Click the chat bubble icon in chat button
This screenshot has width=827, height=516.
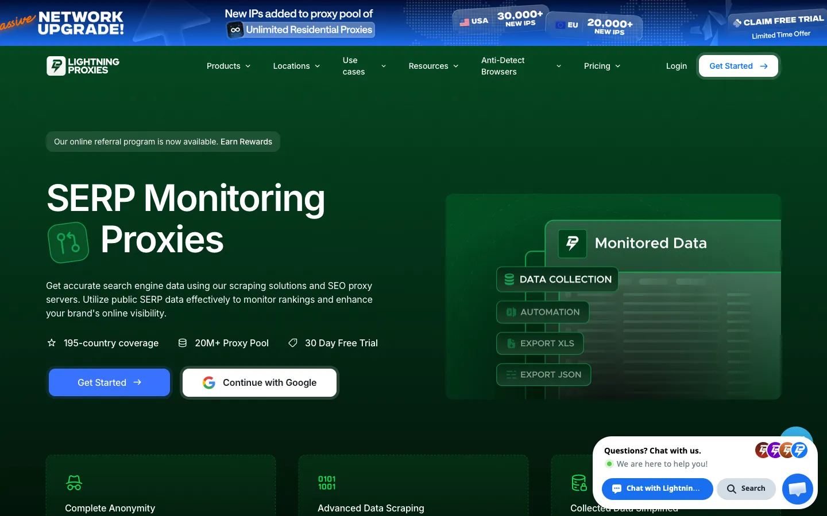617,488
